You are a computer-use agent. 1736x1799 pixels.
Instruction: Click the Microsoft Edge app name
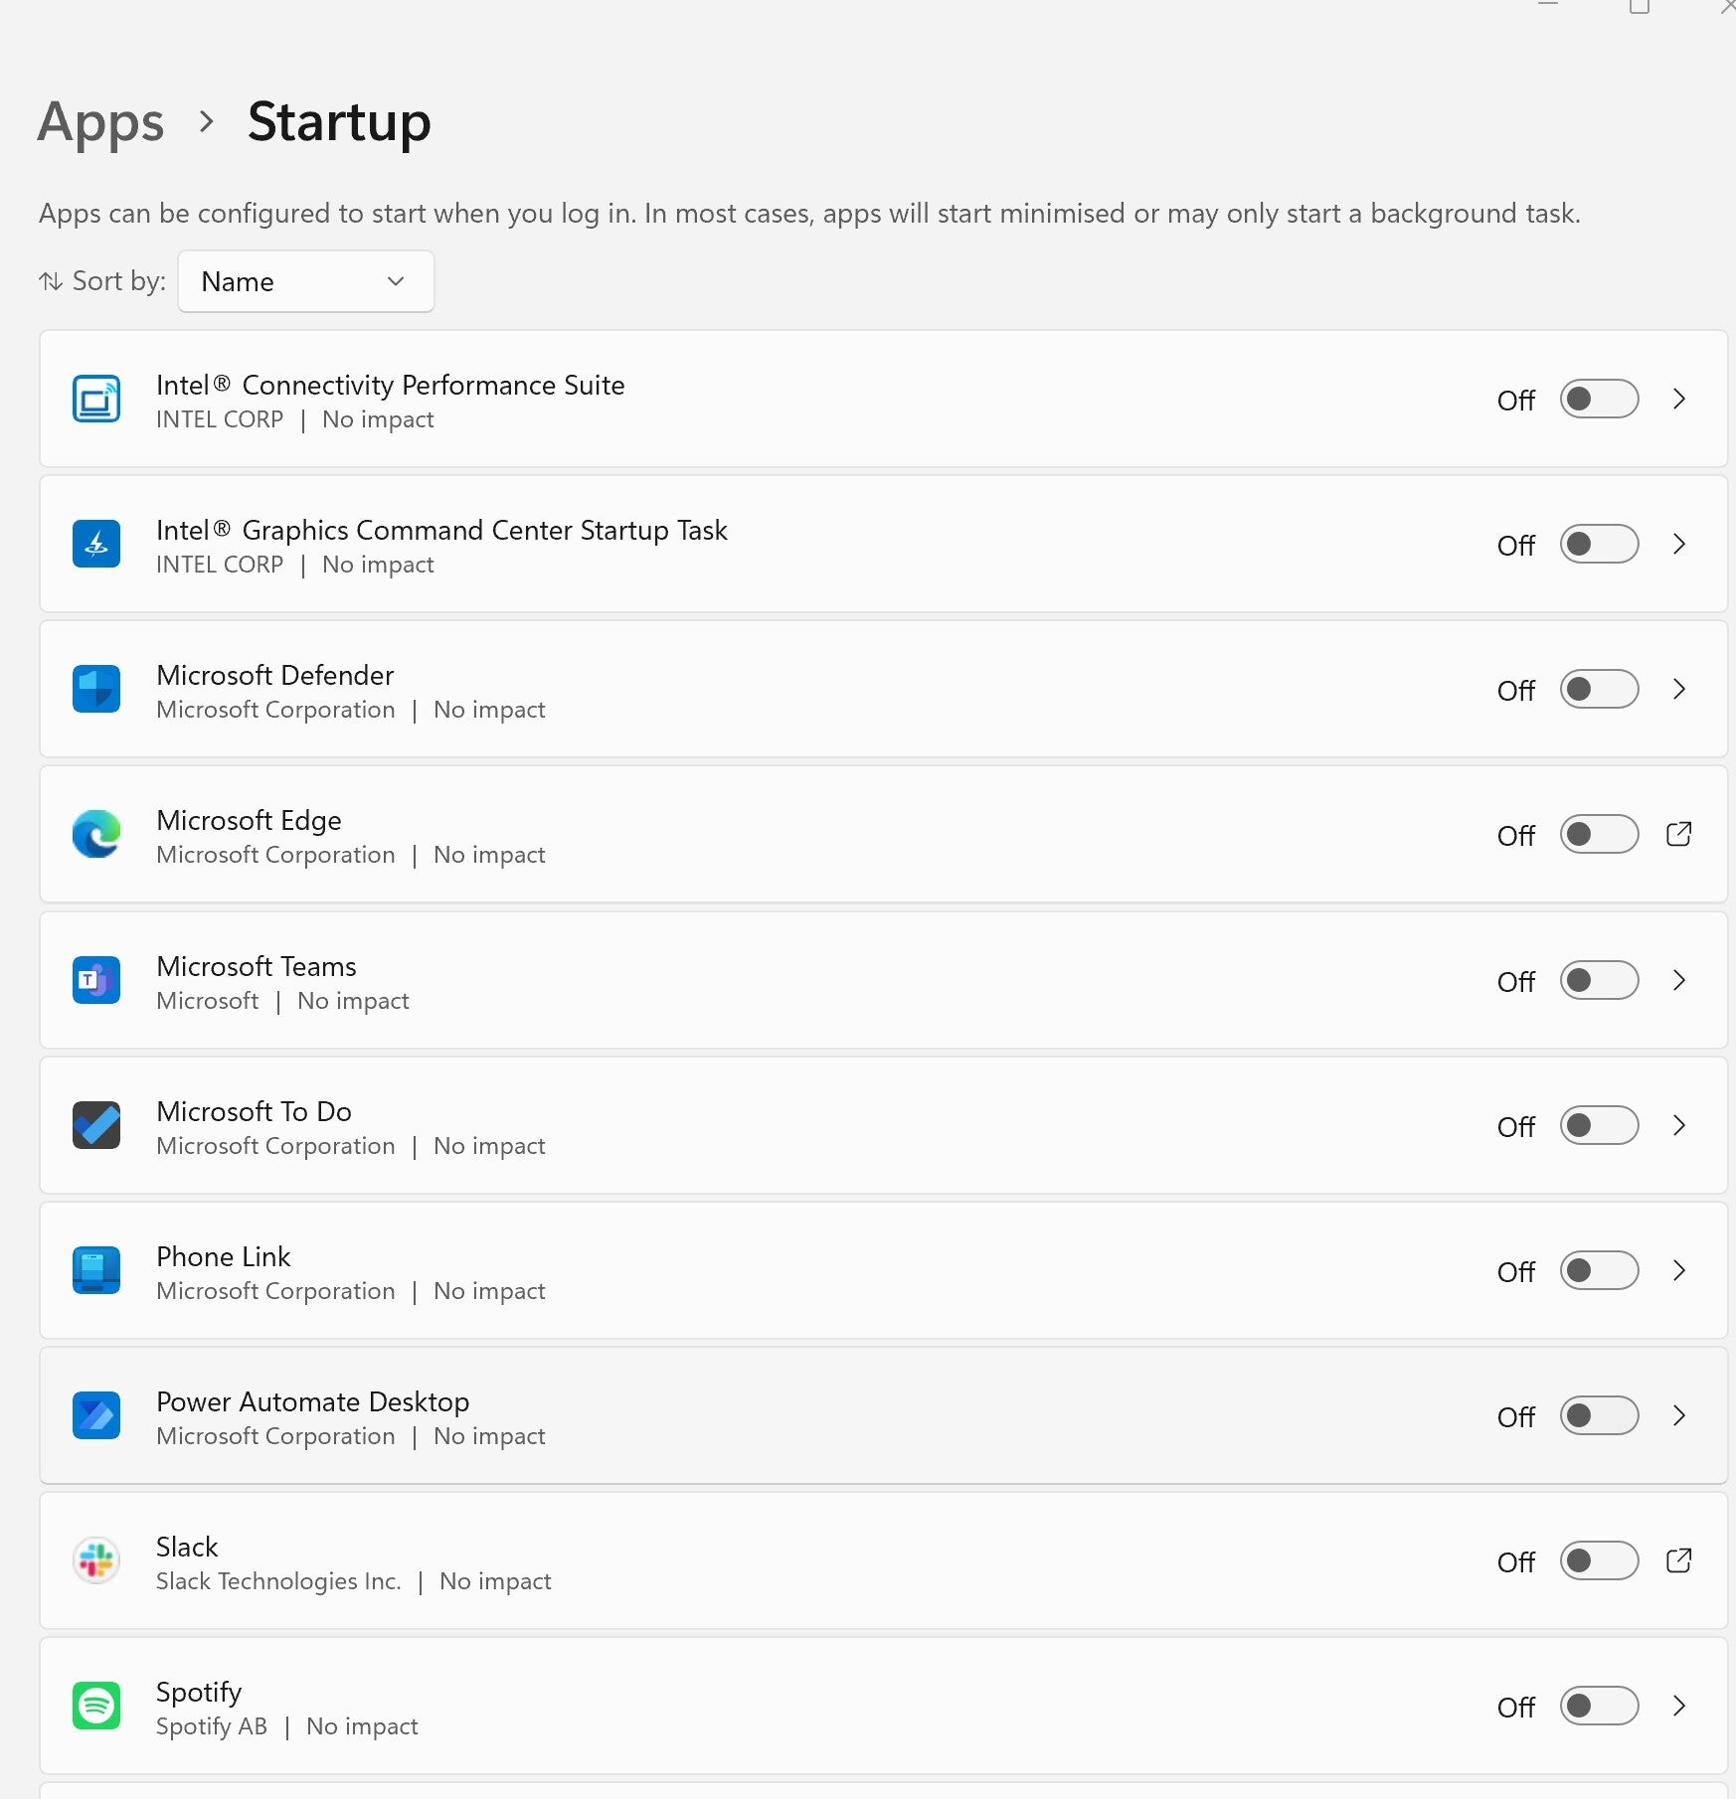[x=249, y=820]
